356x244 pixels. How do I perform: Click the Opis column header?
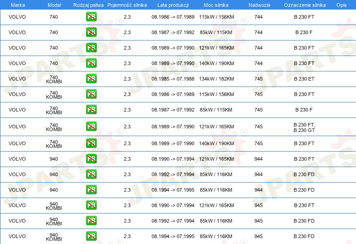[341, 5]
